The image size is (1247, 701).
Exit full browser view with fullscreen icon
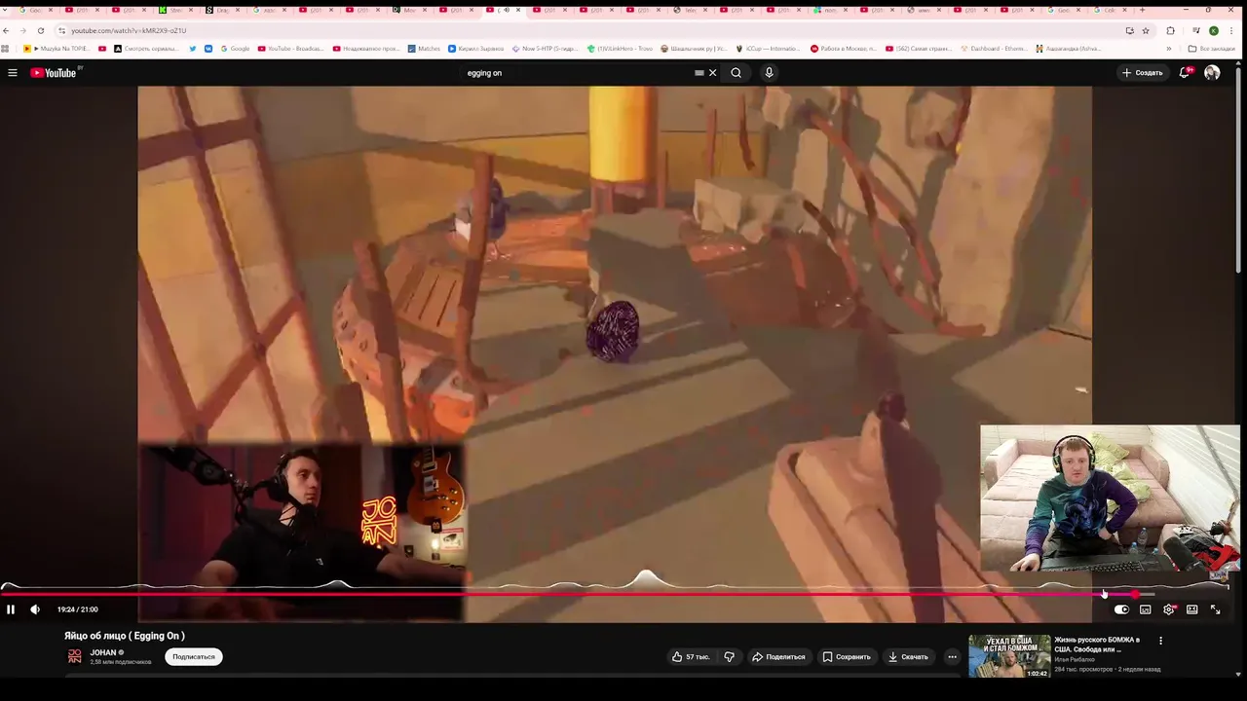pyautogui.click(x=1215, y=609)
